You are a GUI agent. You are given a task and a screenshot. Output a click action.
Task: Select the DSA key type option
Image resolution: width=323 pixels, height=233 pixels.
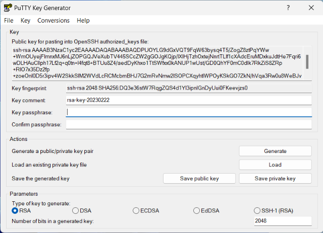76,210
